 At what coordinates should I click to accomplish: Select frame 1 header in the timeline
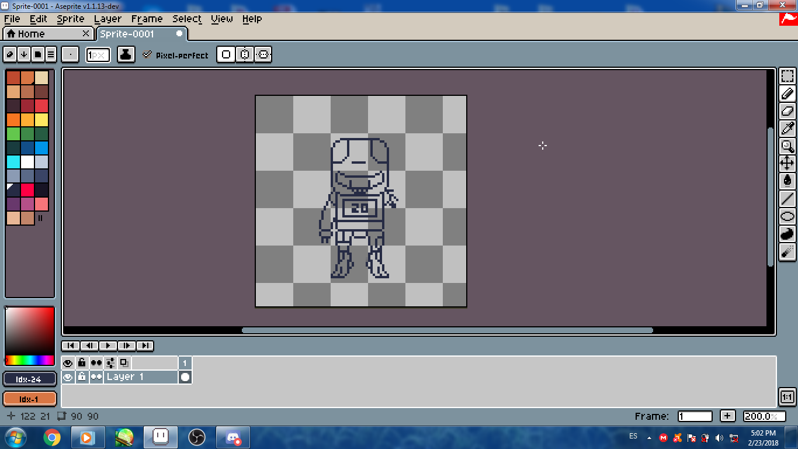185,363
